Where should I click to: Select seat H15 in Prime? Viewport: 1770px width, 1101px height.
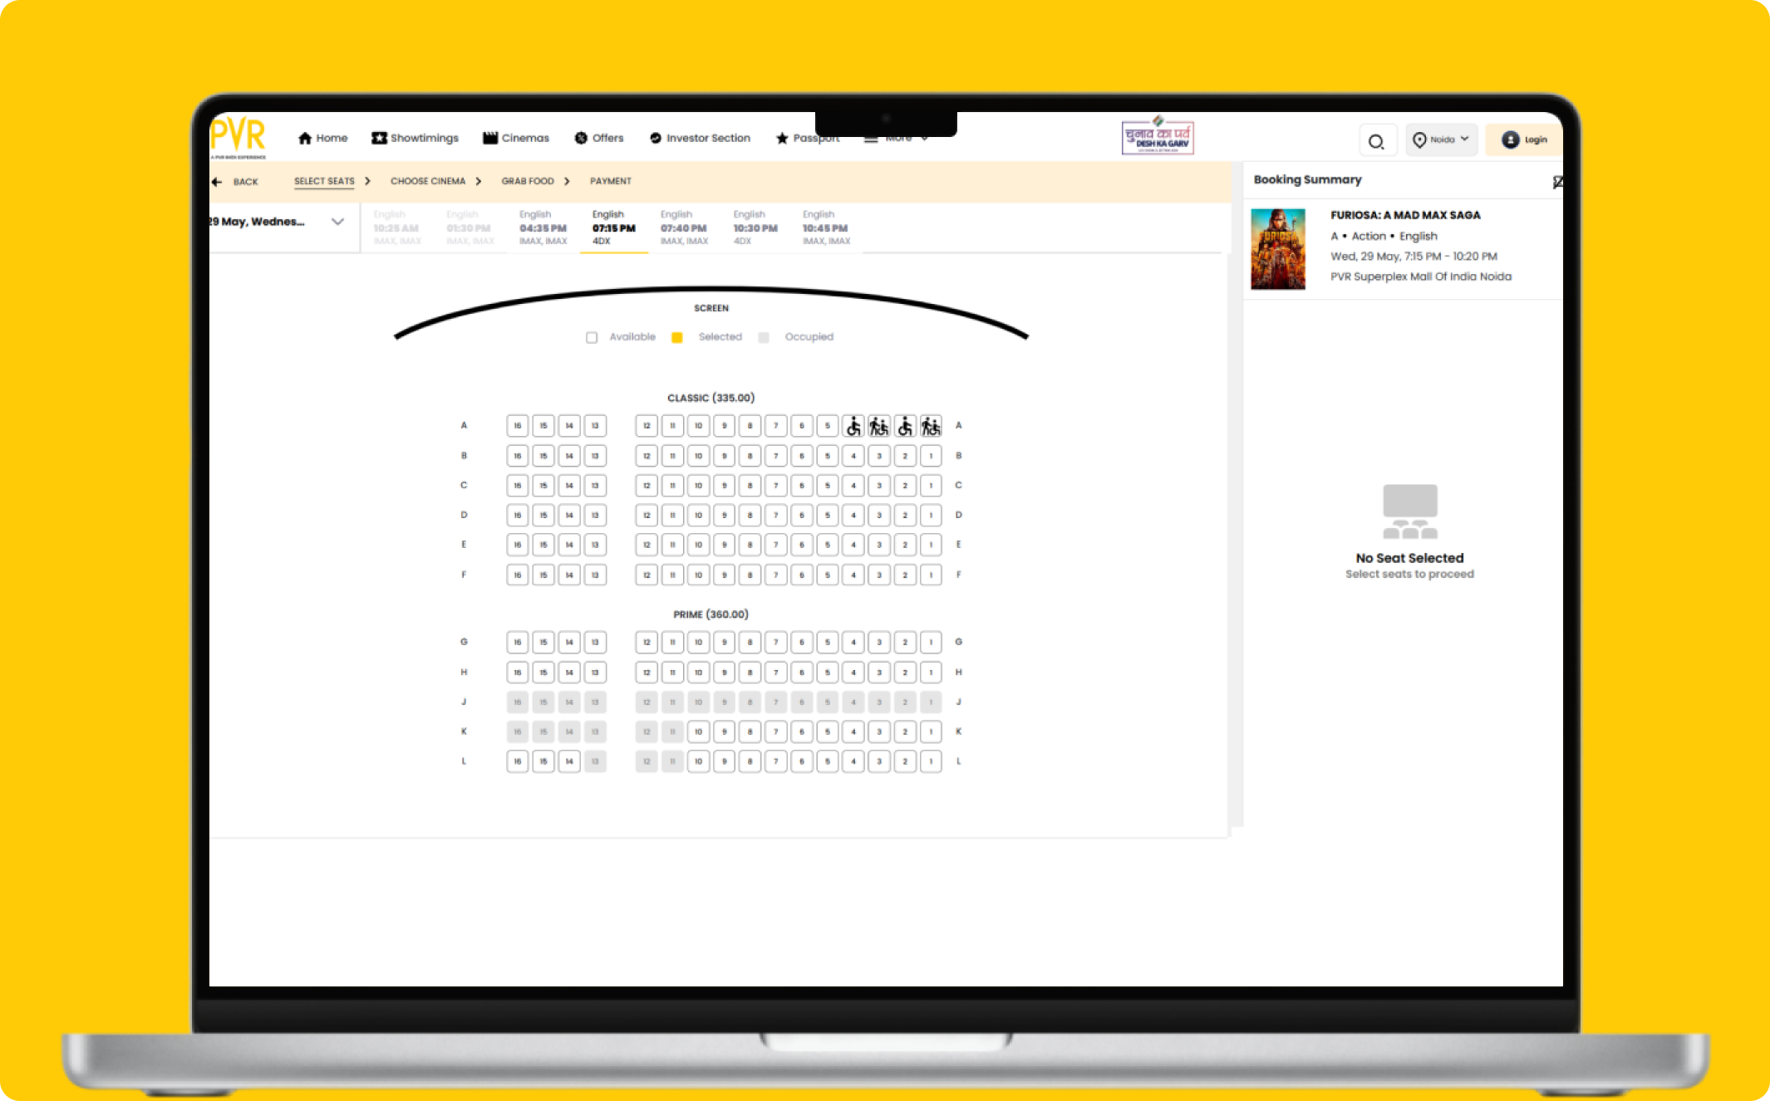click(543, 673)
